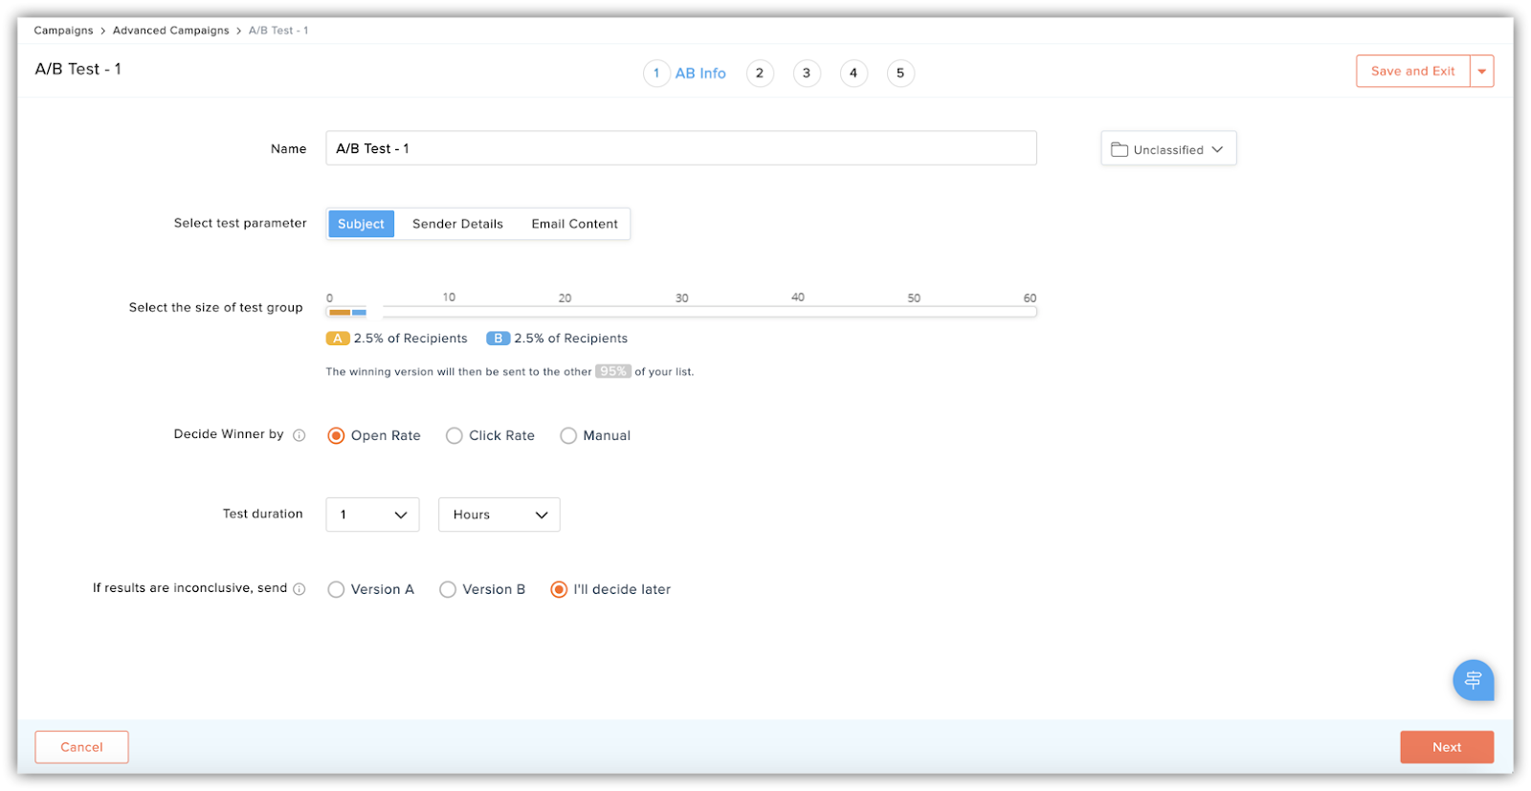
Task: Open the floating help signpost icon
Action: coord(1473,680)
